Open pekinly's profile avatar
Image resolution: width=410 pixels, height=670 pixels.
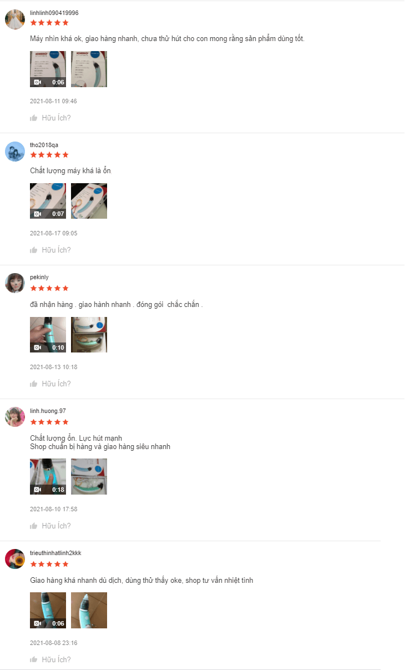[15, 283]
